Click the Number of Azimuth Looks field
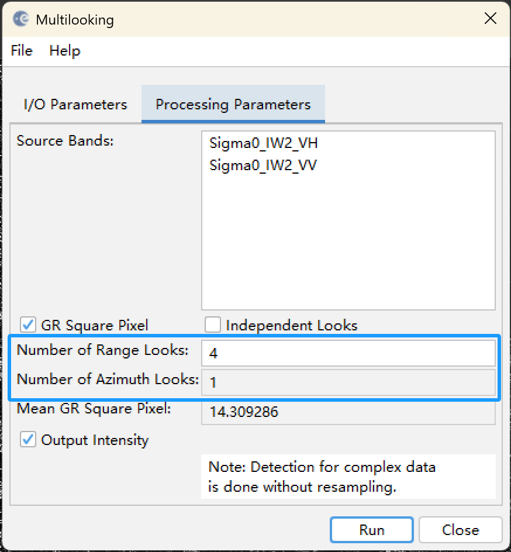The height and width of the screenshot is (552, 511). point(348,382)
